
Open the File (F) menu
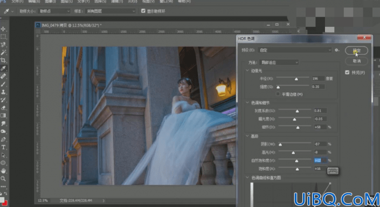tap(17, 2)
